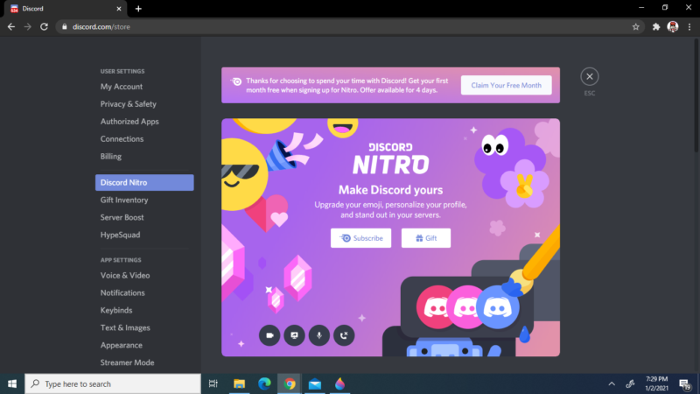
Task: Select the Discord Nitro menu item
Action: coord(144,183)
